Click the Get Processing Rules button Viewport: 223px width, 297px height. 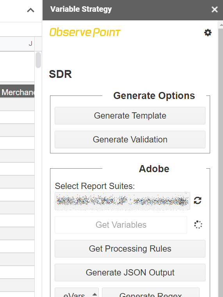130,249
